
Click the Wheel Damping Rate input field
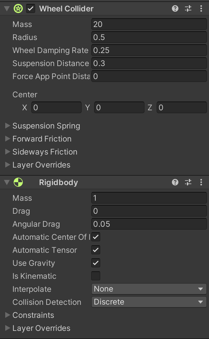pyautogui.click(x=149, y=50)
